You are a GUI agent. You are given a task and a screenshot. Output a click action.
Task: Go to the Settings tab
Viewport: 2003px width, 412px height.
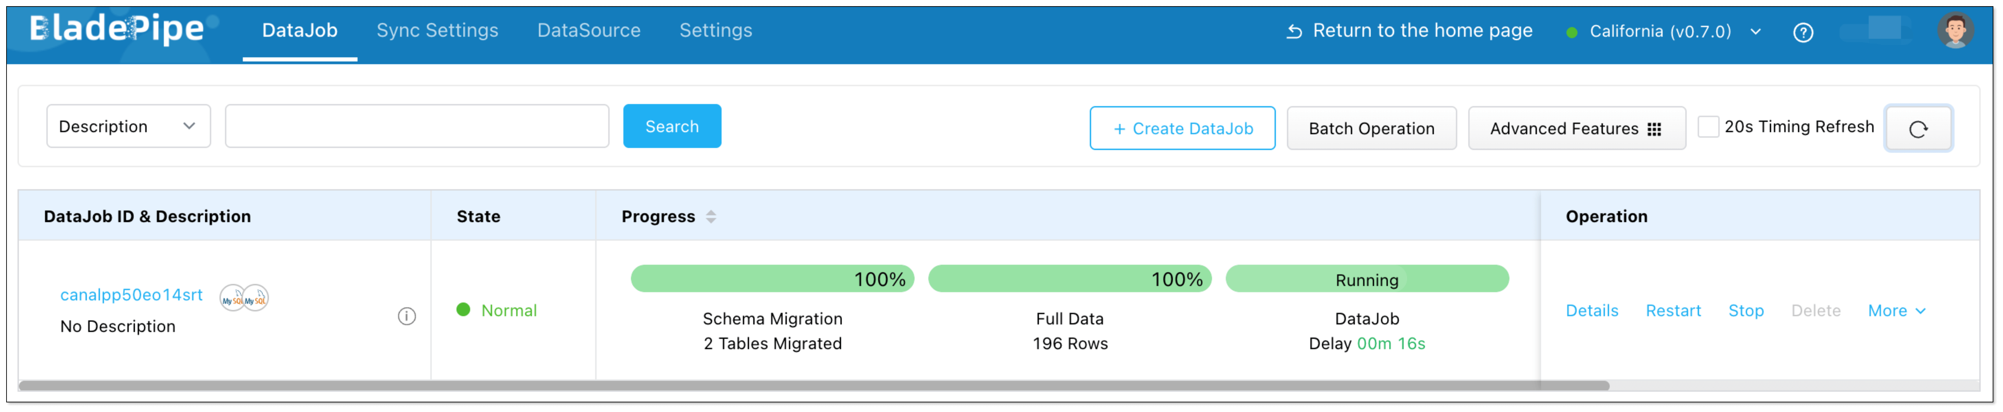[x=715, y=30]
